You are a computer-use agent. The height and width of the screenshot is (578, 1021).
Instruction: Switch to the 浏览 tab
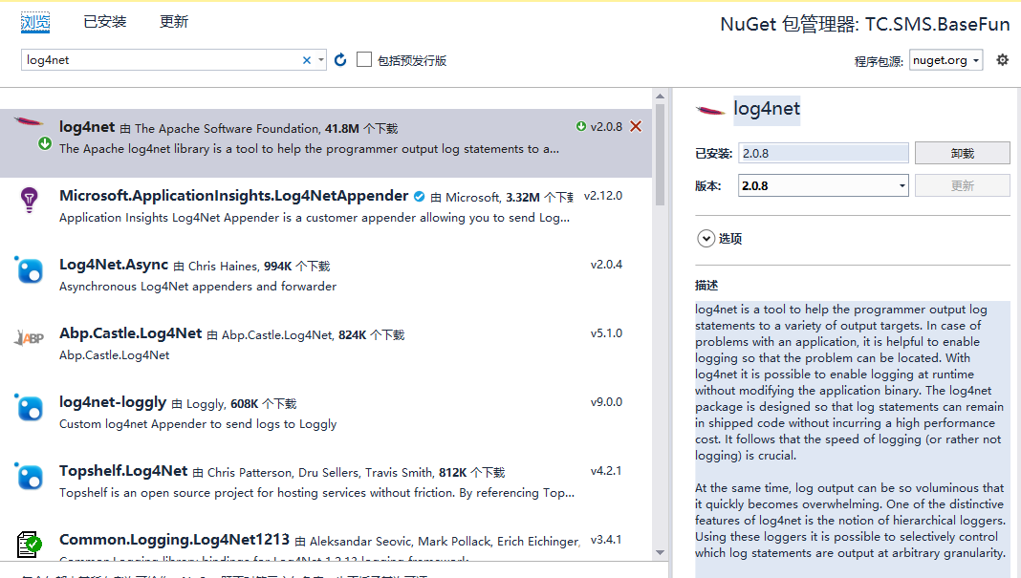[x=35, y=22]
